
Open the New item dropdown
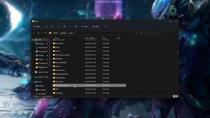click(x=37, y=27)
